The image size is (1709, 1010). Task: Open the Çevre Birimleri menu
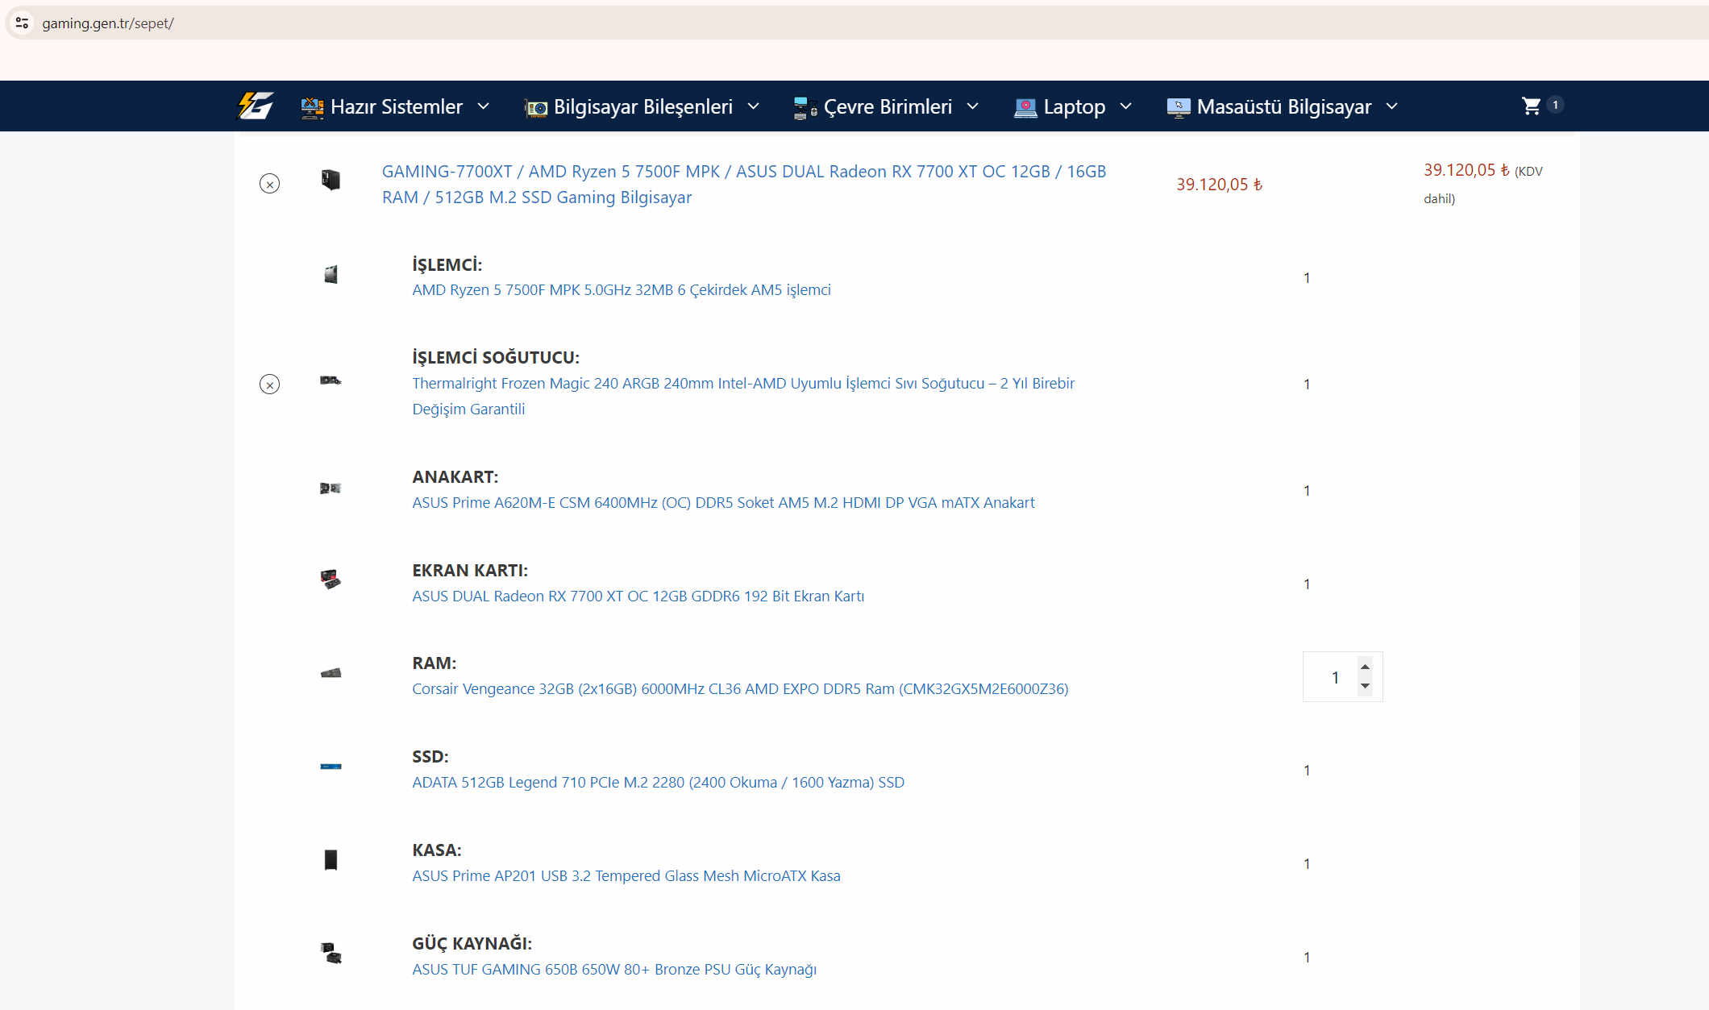(x=887, y=106)
